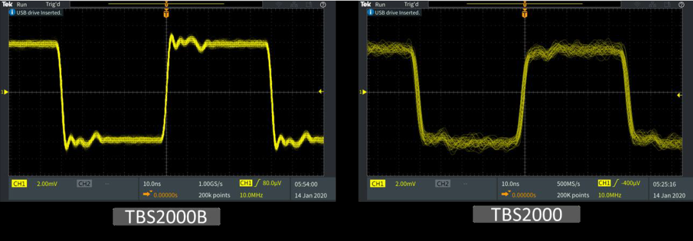Toggle the CH2 badge on TBS2000B

[84, 183]
